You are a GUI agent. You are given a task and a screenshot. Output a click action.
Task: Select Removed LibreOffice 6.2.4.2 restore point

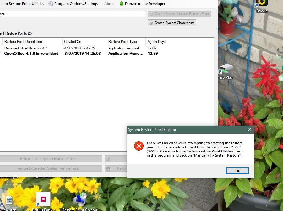click(26, 48)
